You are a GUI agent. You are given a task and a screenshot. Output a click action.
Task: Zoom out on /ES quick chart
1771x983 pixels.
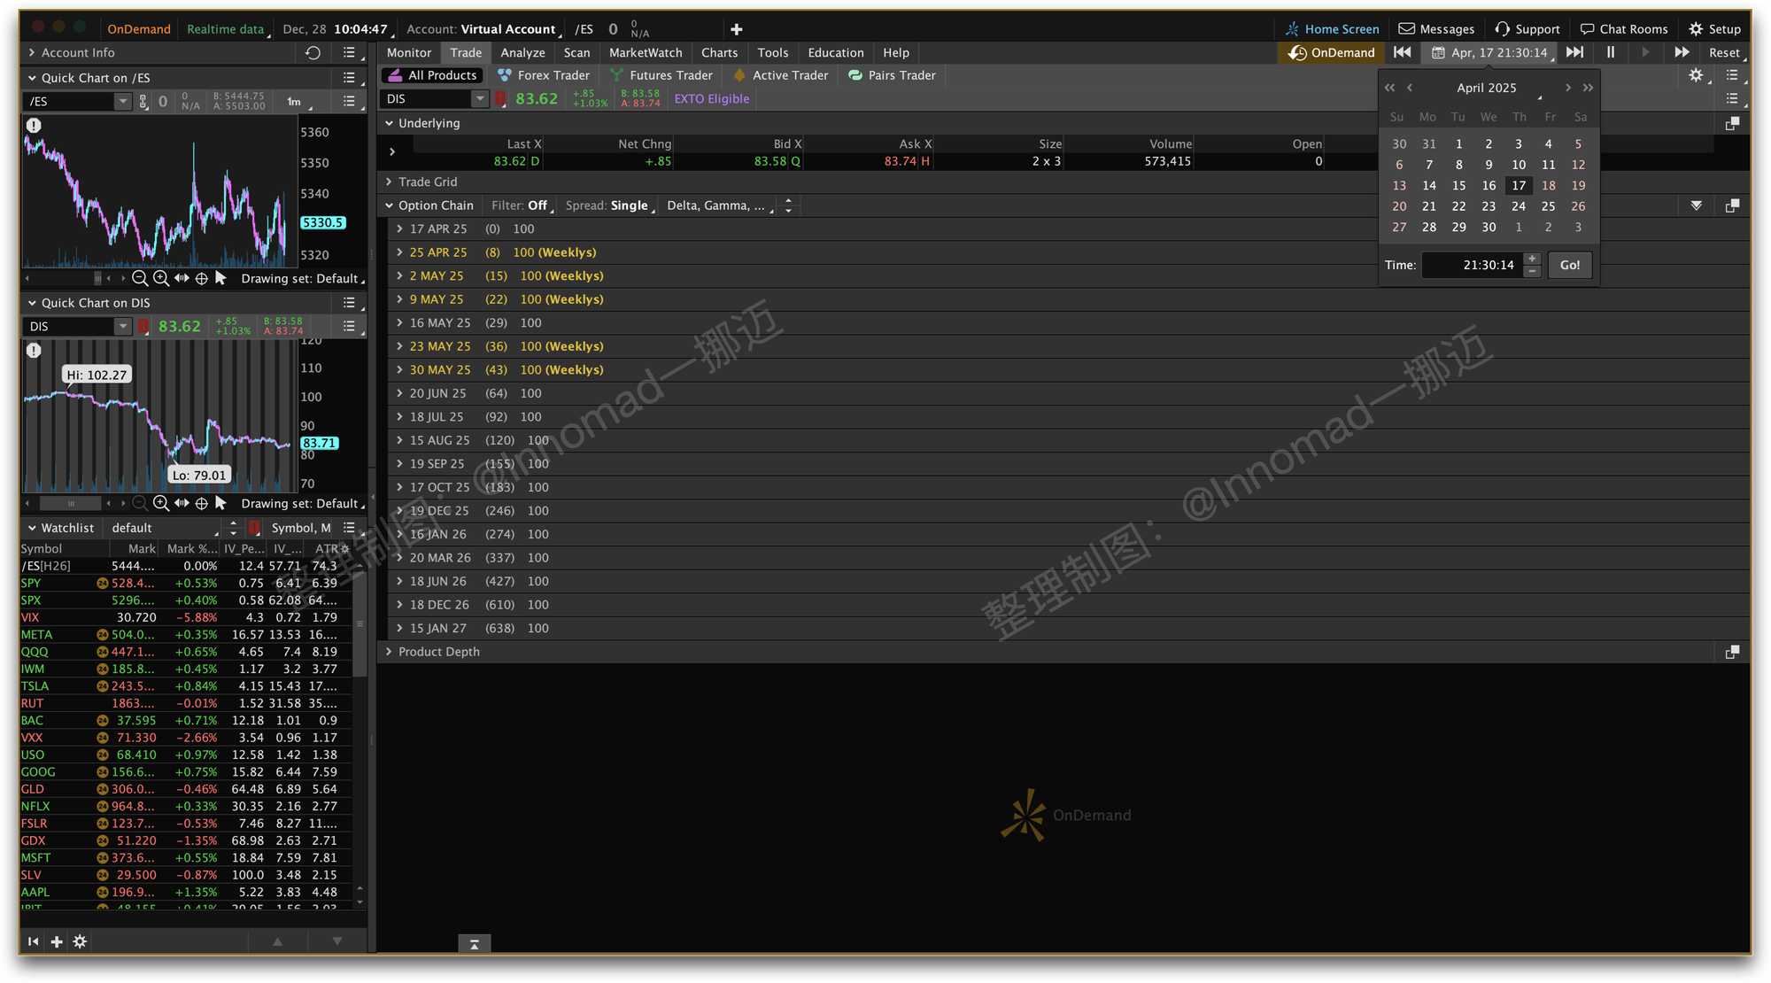tap(140, 278)
